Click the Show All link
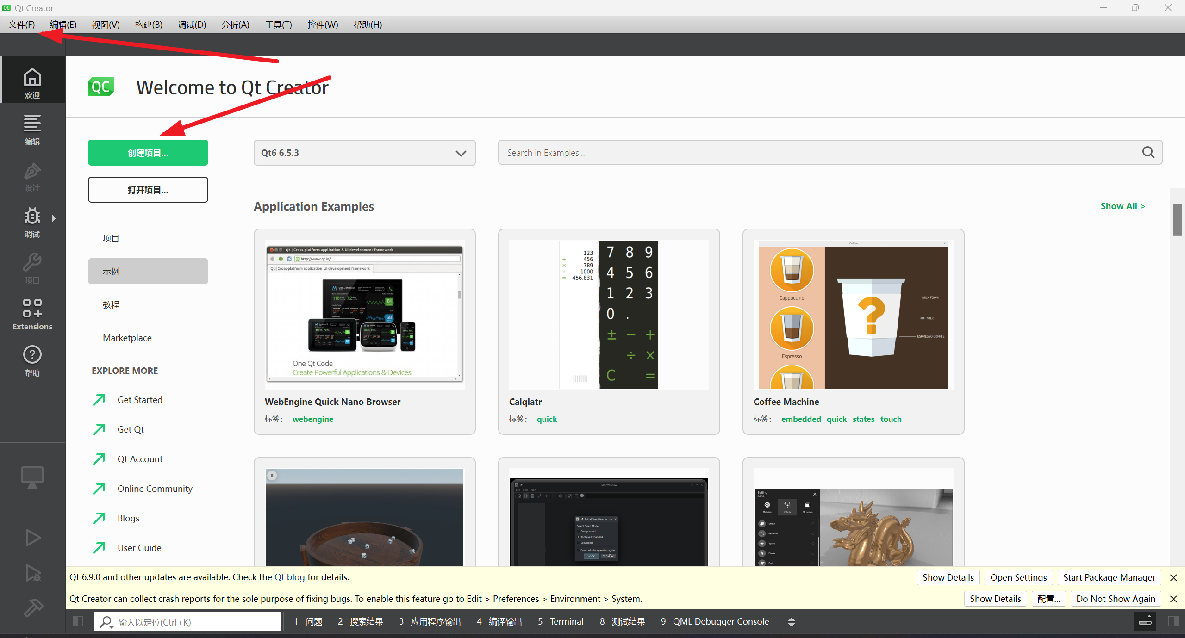 (1123, 206)
